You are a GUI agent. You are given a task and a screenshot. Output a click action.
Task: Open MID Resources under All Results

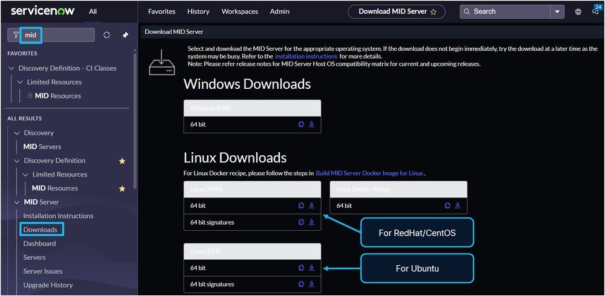[x=55, y=188]
